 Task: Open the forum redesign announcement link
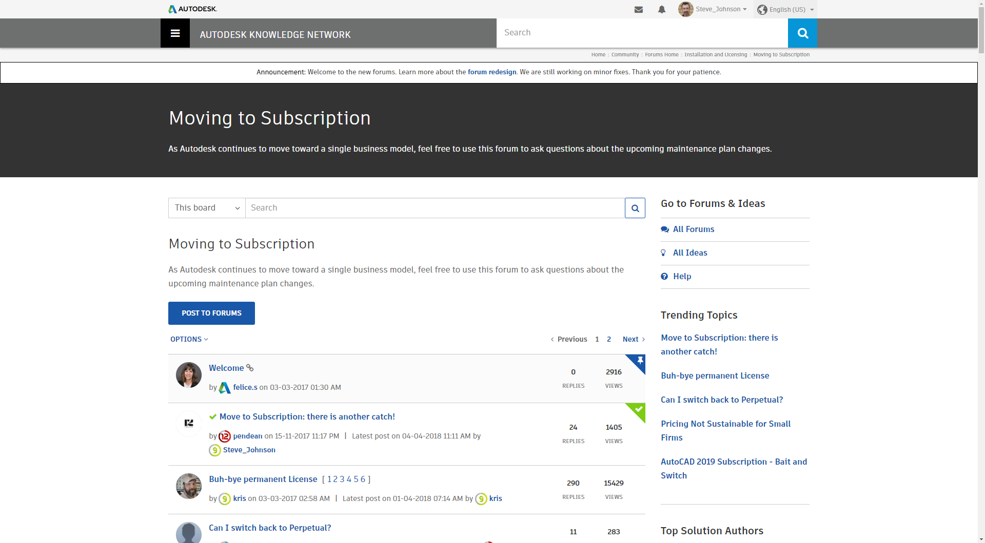pos(492,72)
